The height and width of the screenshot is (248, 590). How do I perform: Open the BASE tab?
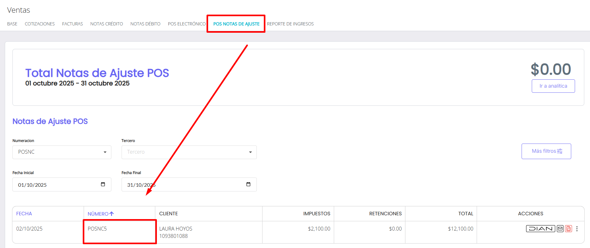coord(12,24)
